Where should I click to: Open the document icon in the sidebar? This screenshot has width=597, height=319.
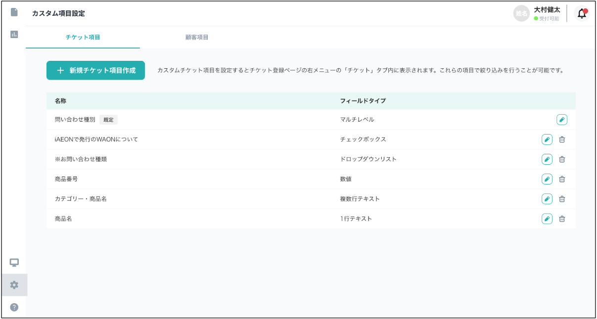[x=14, y=12]
